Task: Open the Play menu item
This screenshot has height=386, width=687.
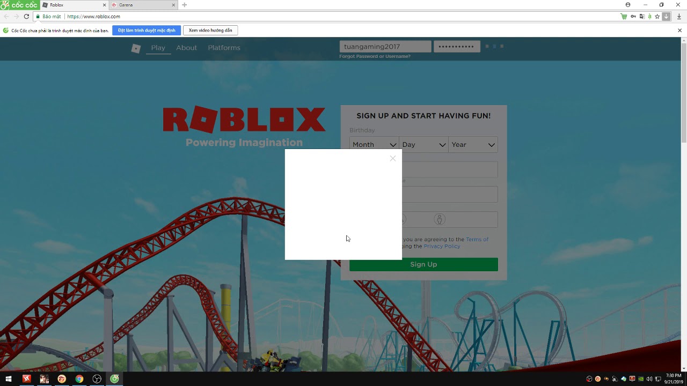Action: [158, 48]
